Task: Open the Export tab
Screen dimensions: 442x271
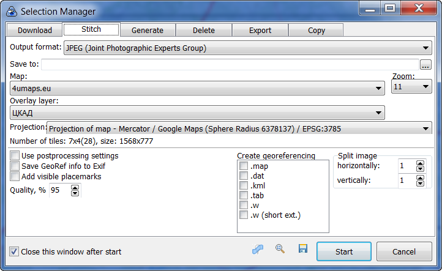Action: click(260, 30)
